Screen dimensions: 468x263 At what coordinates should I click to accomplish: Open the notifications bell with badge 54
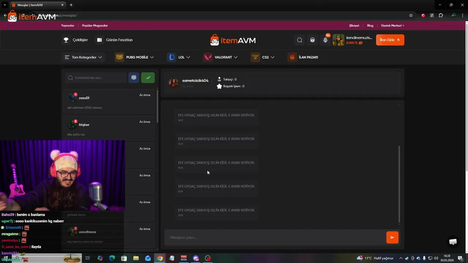325,40
